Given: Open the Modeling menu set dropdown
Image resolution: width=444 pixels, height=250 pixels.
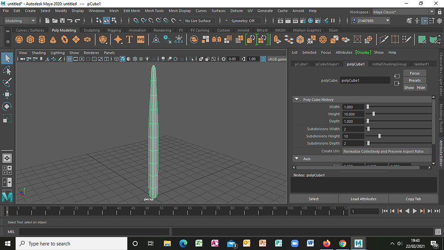Looking at the screenshot, I should click(20, 21).
